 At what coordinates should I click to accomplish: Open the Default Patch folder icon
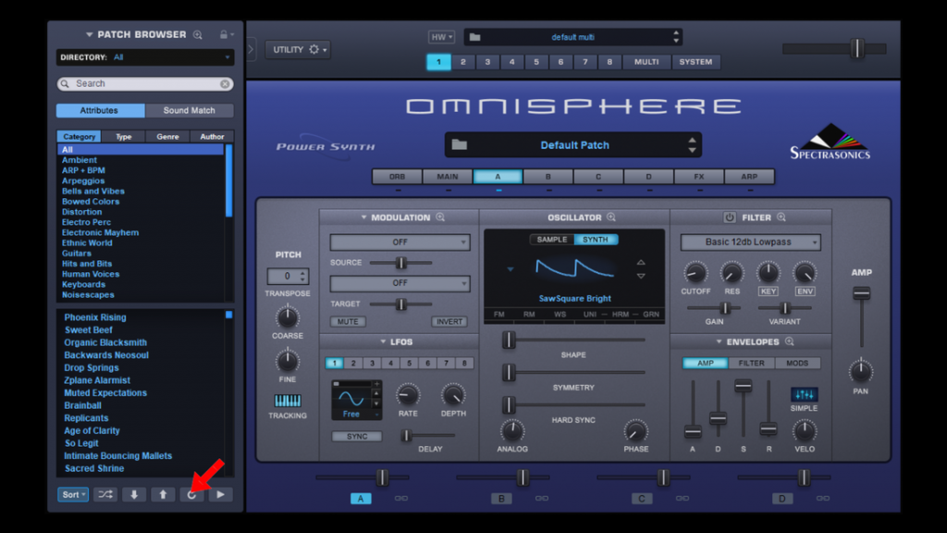[x=460, y=145]
